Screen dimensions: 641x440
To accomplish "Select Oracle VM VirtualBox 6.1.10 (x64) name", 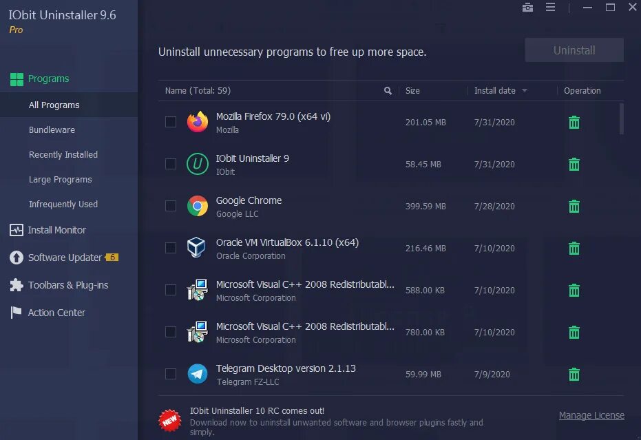I will point(287,242).
